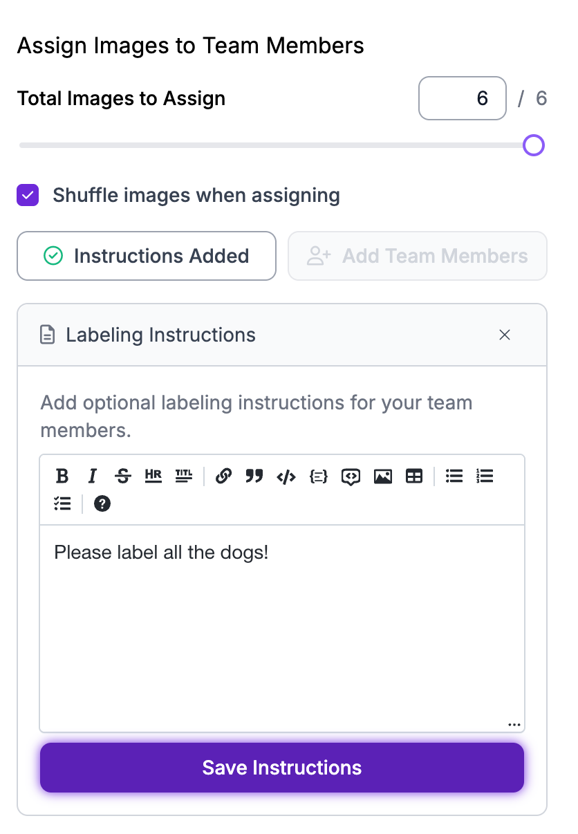This screenshot has width=578, height=834.
Task: Click the total images slider handle
Action: pyautogui.click(x=534, y=145)
